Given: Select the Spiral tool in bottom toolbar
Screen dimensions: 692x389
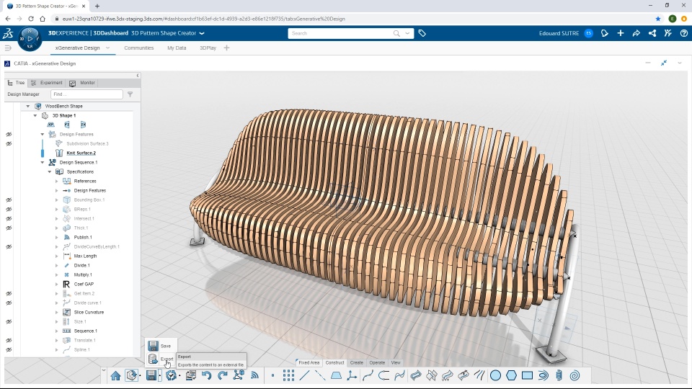Looking at the screenshot, I should click(x=575, y=375).
